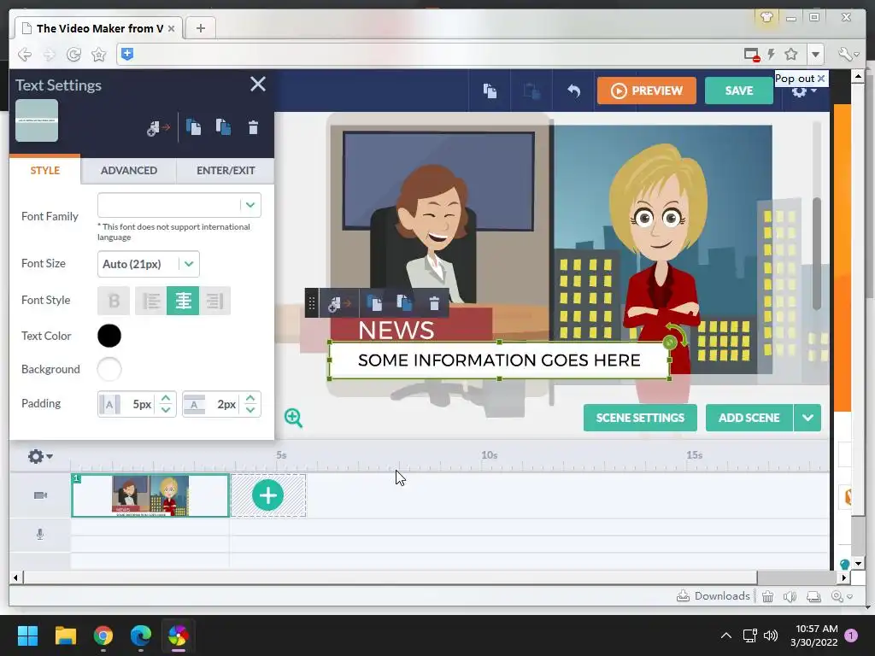This screenshot has height=656, width=875.
Task: Click copy icon in top editor toolbar
Action: 490,91
